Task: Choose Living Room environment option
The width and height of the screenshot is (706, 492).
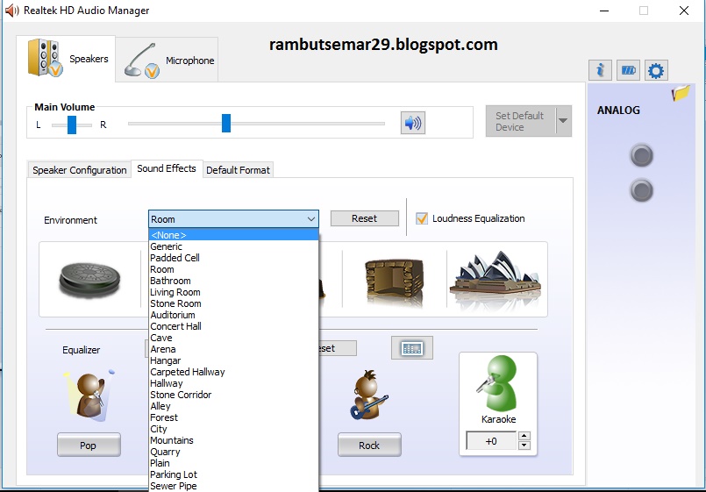Action: click(x=233, y=292)
